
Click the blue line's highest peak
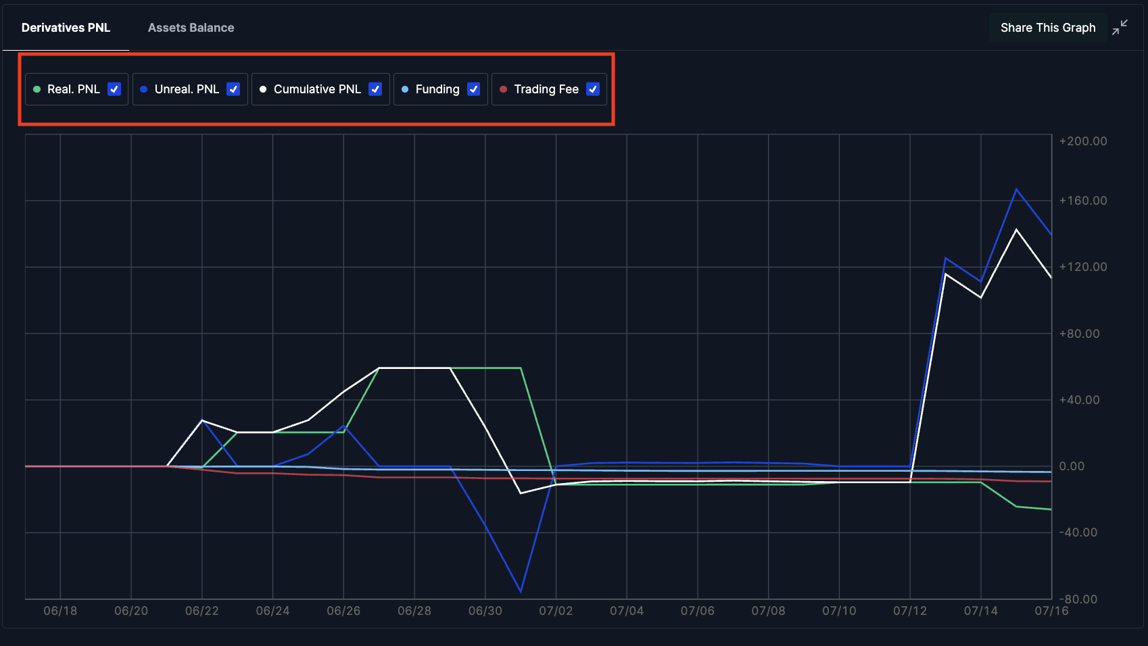(x=1016, y=189)
